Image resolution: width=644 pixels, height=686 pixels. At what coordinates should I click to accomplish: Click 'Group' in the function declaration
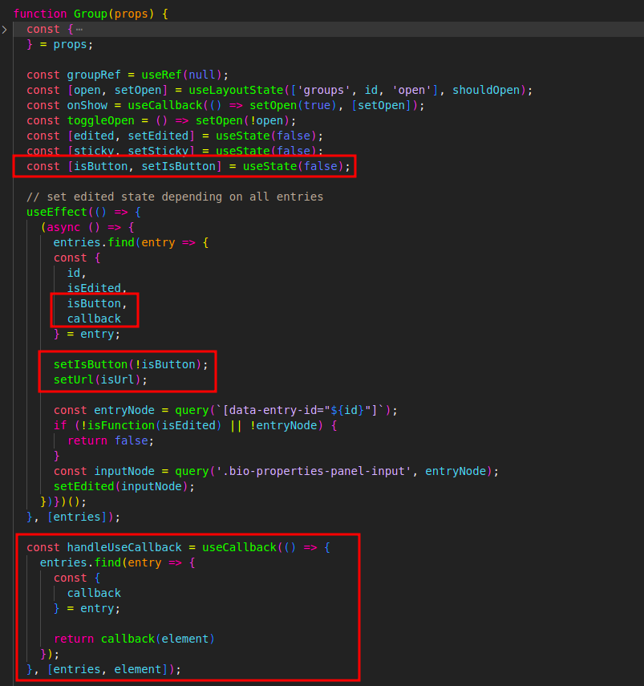91,14
